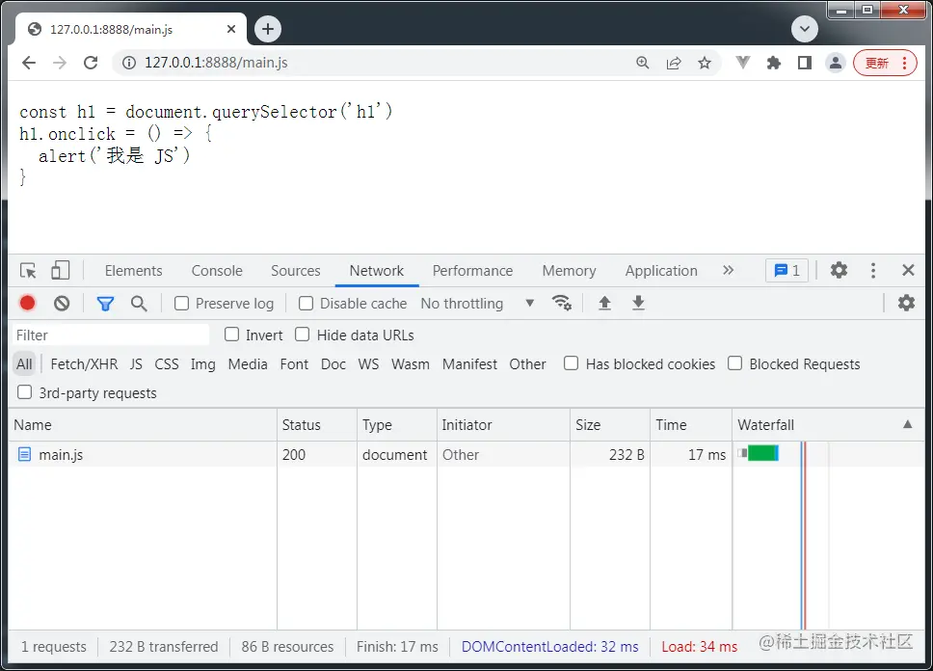
Task: Switch to the Application tab
Action: pos(661,271)
